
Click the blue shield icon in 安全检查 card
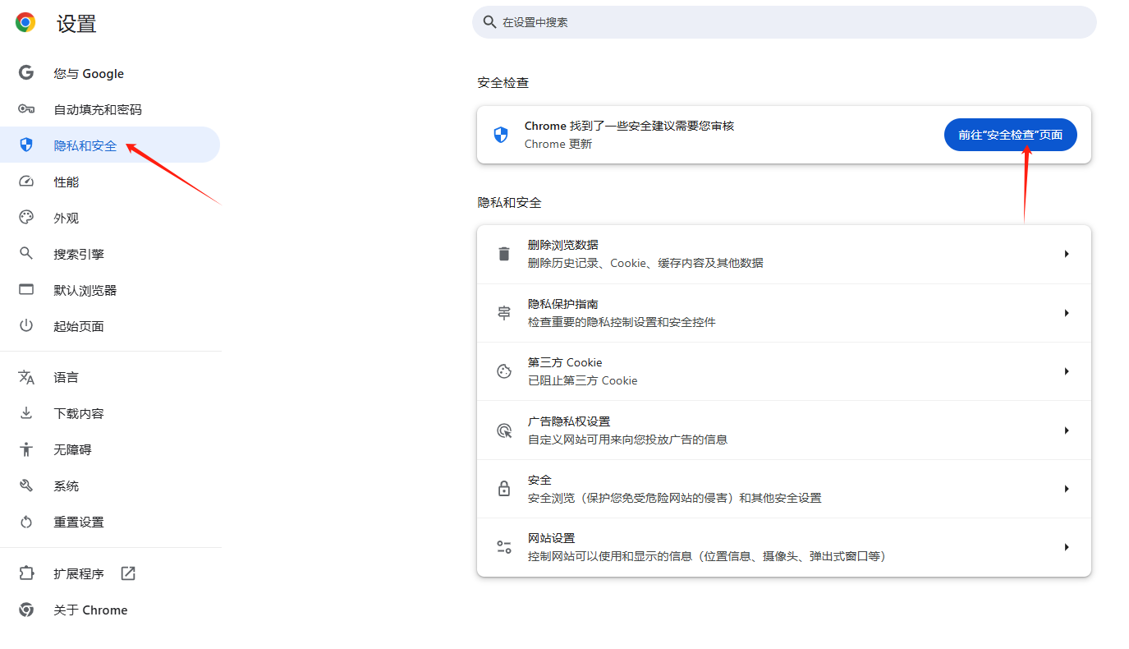[501, 135]
